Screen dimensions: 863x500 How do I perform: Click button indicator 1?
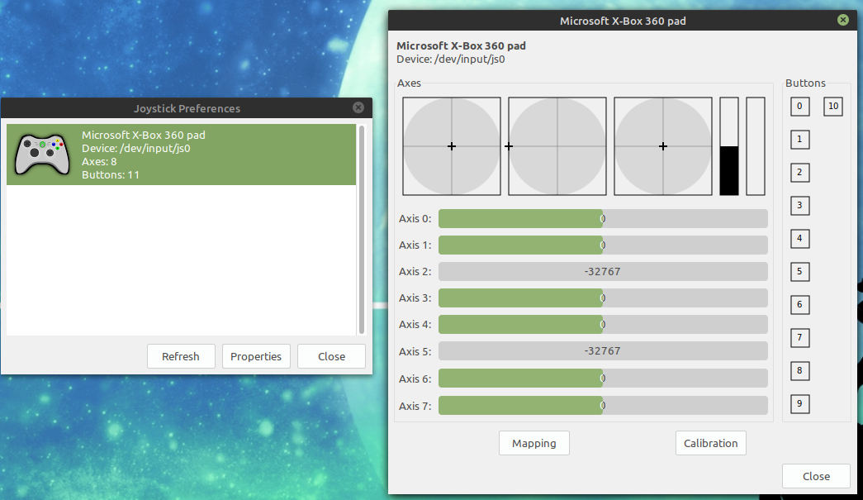click(x=799, y=140)
